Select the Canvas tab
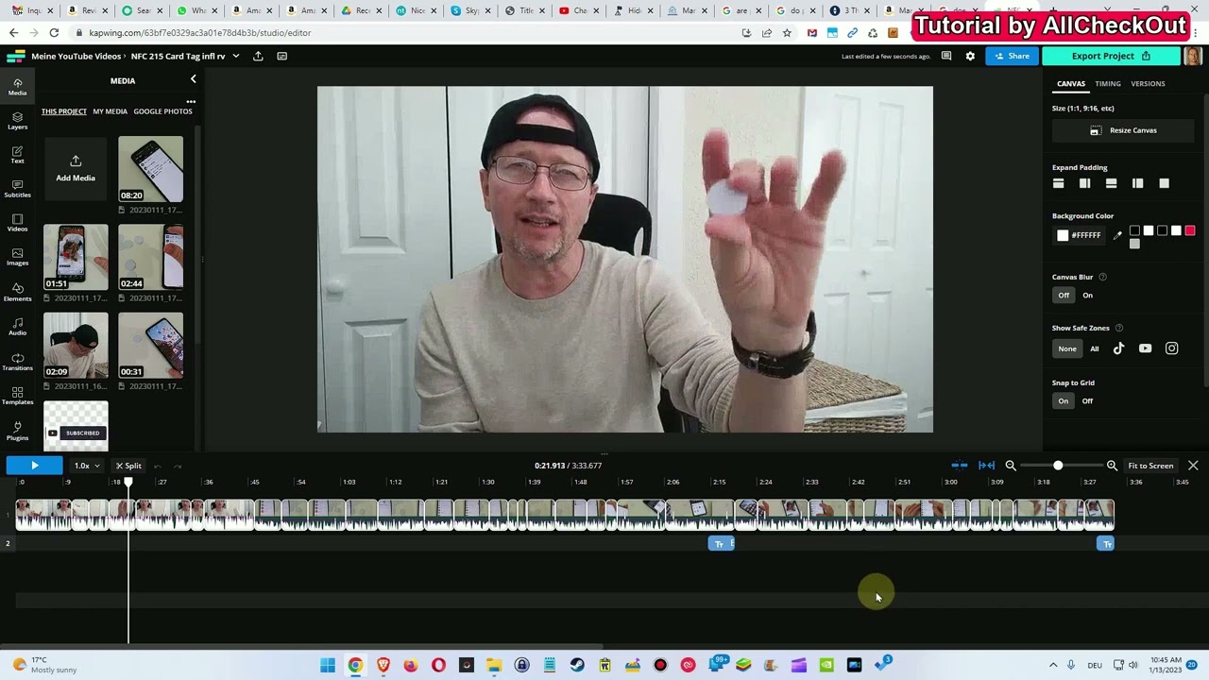The image size is (1209, 680). click(1071, 84)
